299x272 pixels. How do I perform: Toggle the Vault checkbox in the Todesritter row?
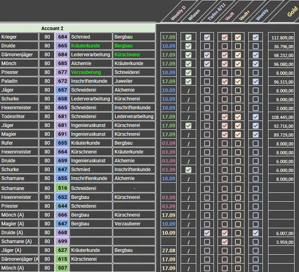225,117
